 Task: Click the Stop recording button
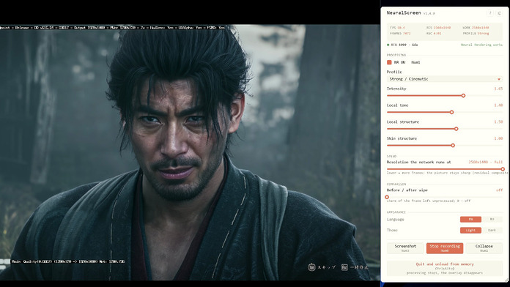pyautogui.click(x=445, y=248)
